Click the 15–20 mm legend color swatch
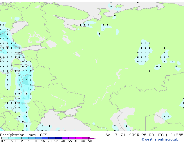184x142 pixels. (x=45, y=138)
